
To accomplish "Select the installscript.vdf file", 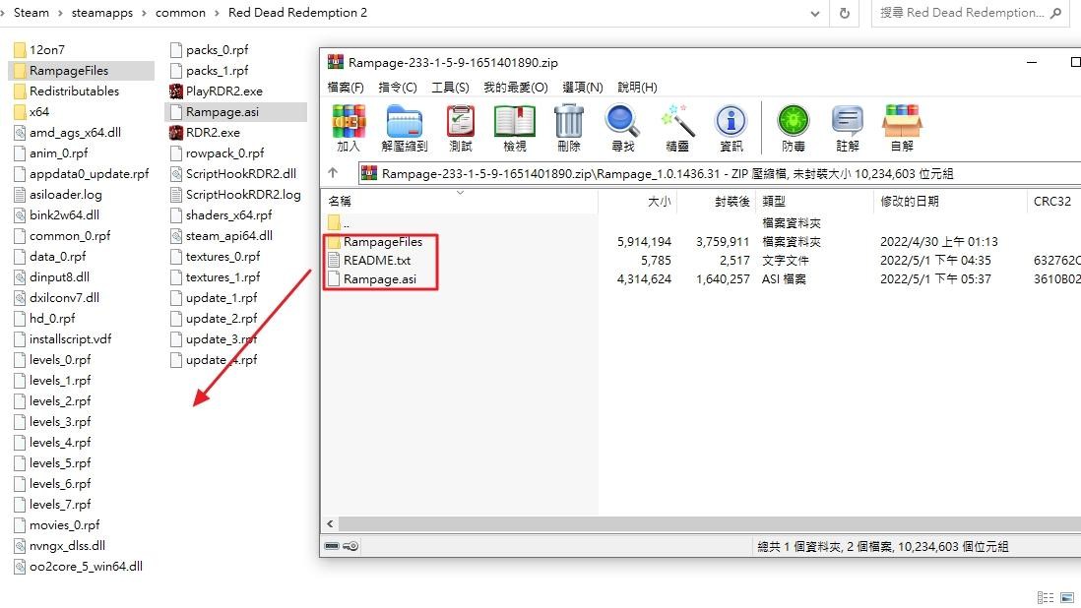I will tap(63, 338).
